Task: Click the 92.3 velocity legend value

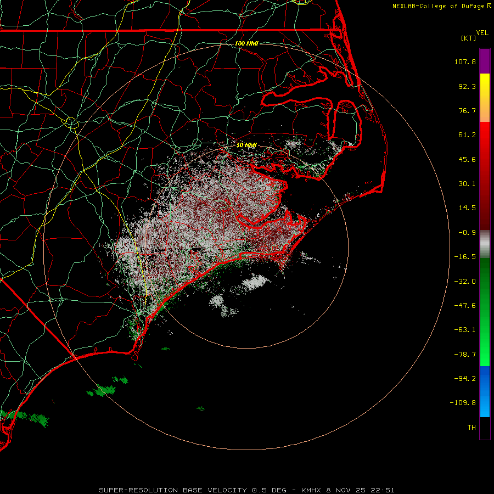Action: pyautogui.click(x=467, y=86)
